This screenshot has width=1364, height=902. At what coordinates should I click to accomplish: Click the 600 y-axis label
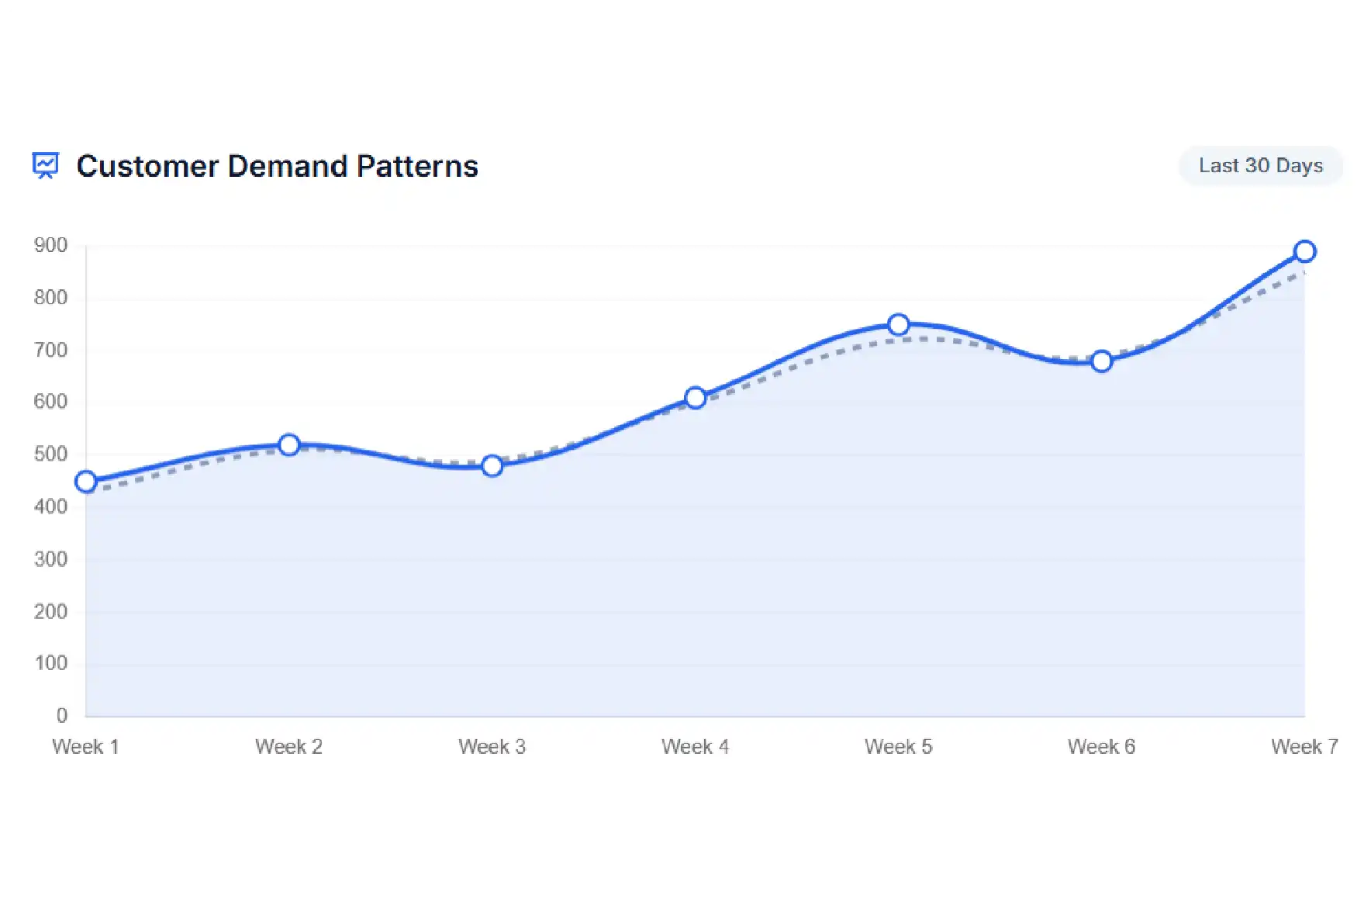[x=50, y=402]
